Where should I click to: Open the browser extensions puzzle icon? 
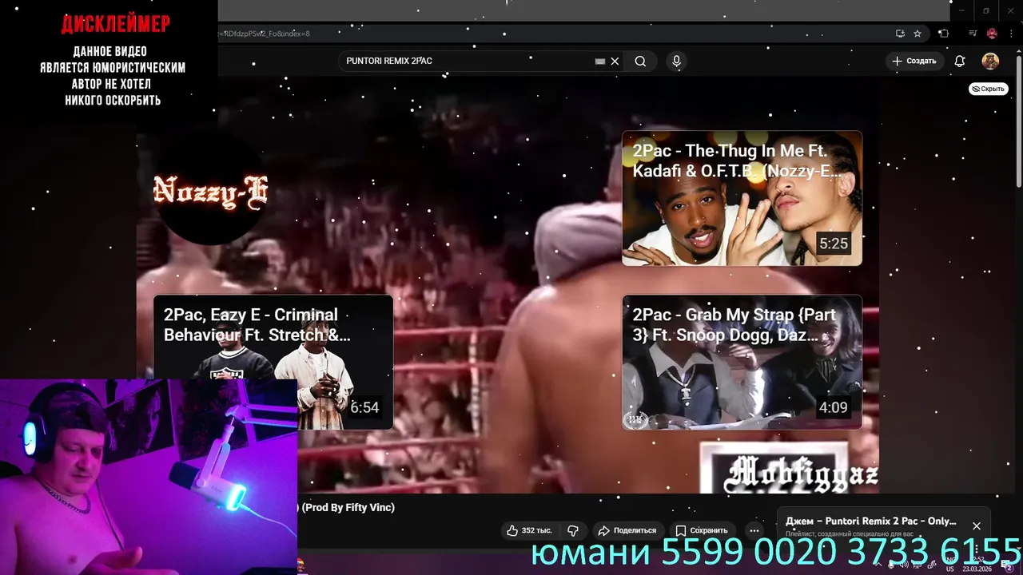944,34
